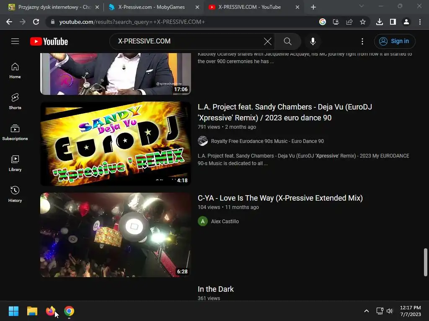Screen dimensions: 429x321
Task: Close the X-PRESSIVE.COM - YouTube tab
Action: [297, 8]
